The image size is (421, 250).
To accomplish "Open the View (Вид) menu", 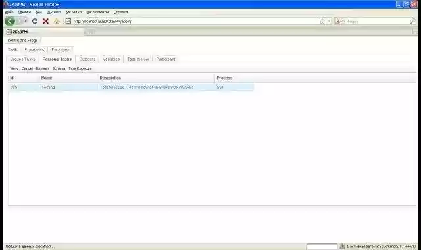I will (39, 12).
